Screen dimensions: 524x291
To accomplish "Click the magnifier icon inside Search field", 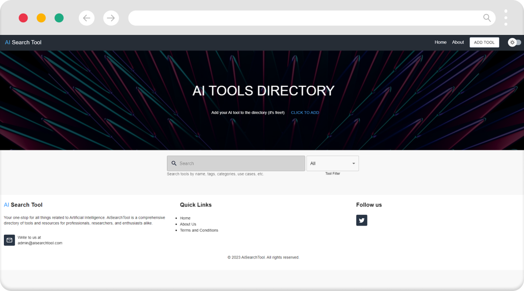I will [x=174, y=163].
